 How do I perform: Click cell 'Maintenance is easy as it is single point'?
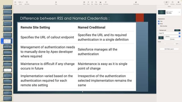(x=103, y=66)
